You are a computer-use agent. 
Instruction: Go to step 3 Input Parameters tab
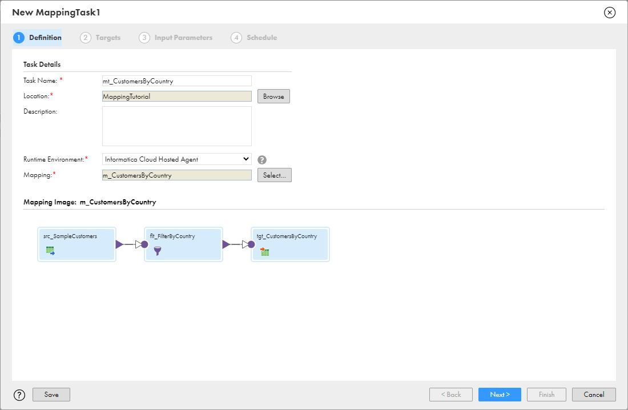[175, 38]
